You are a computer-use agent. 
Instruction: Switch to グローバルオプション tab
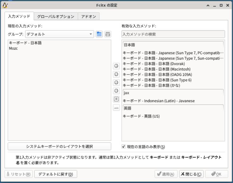click(x=56, y=16)
